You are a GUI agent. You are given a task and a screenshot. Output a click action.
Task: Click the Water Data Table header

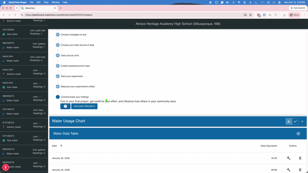(x=178, y=133)
